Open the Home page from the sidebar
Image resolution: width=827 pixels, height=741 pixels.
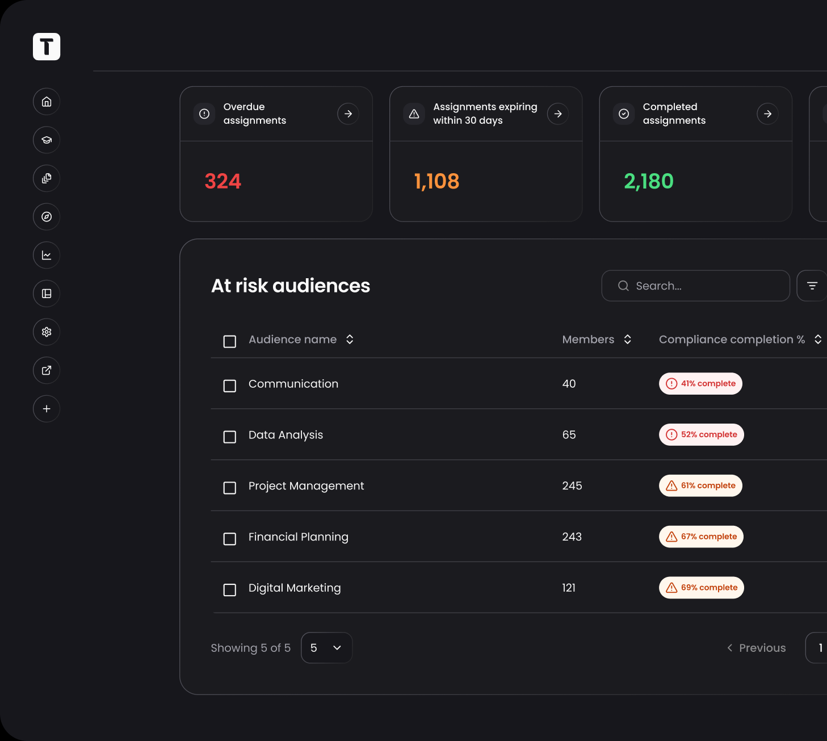(47, 102)
